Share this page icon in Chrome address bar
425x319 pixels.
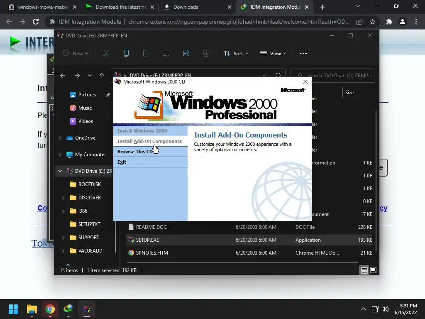[359, 22]
